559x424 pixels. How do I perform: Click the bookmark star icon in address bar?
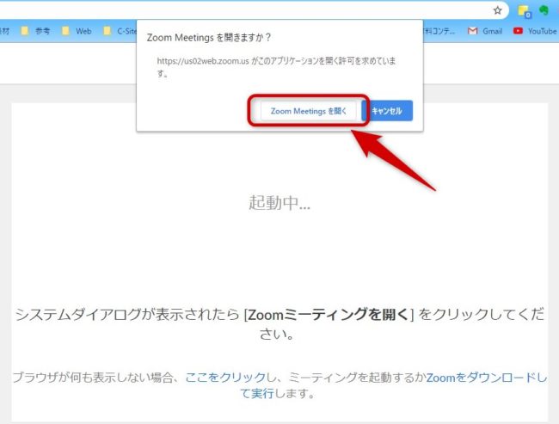coord(497,10)
